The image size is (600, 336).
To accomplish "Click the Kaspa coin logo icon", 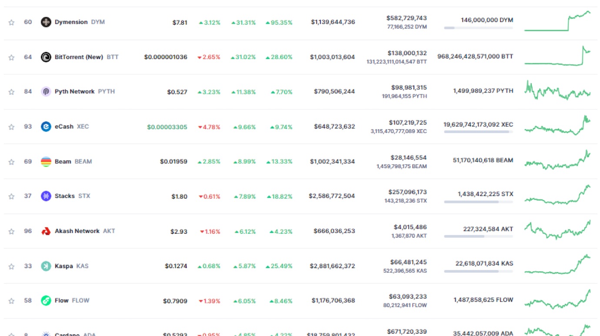I will tap(46, 266).
